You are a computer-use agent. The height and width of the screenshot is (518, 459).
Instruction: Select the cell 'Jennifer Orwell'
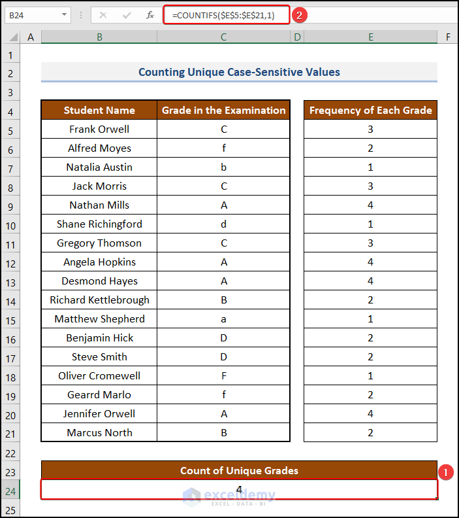(x=99, y=413)
